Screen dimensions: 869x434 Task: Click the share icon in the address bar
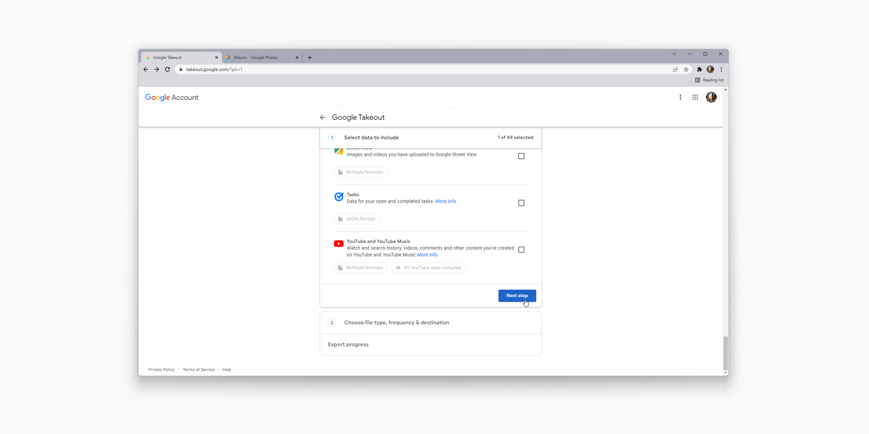(675, 69)
